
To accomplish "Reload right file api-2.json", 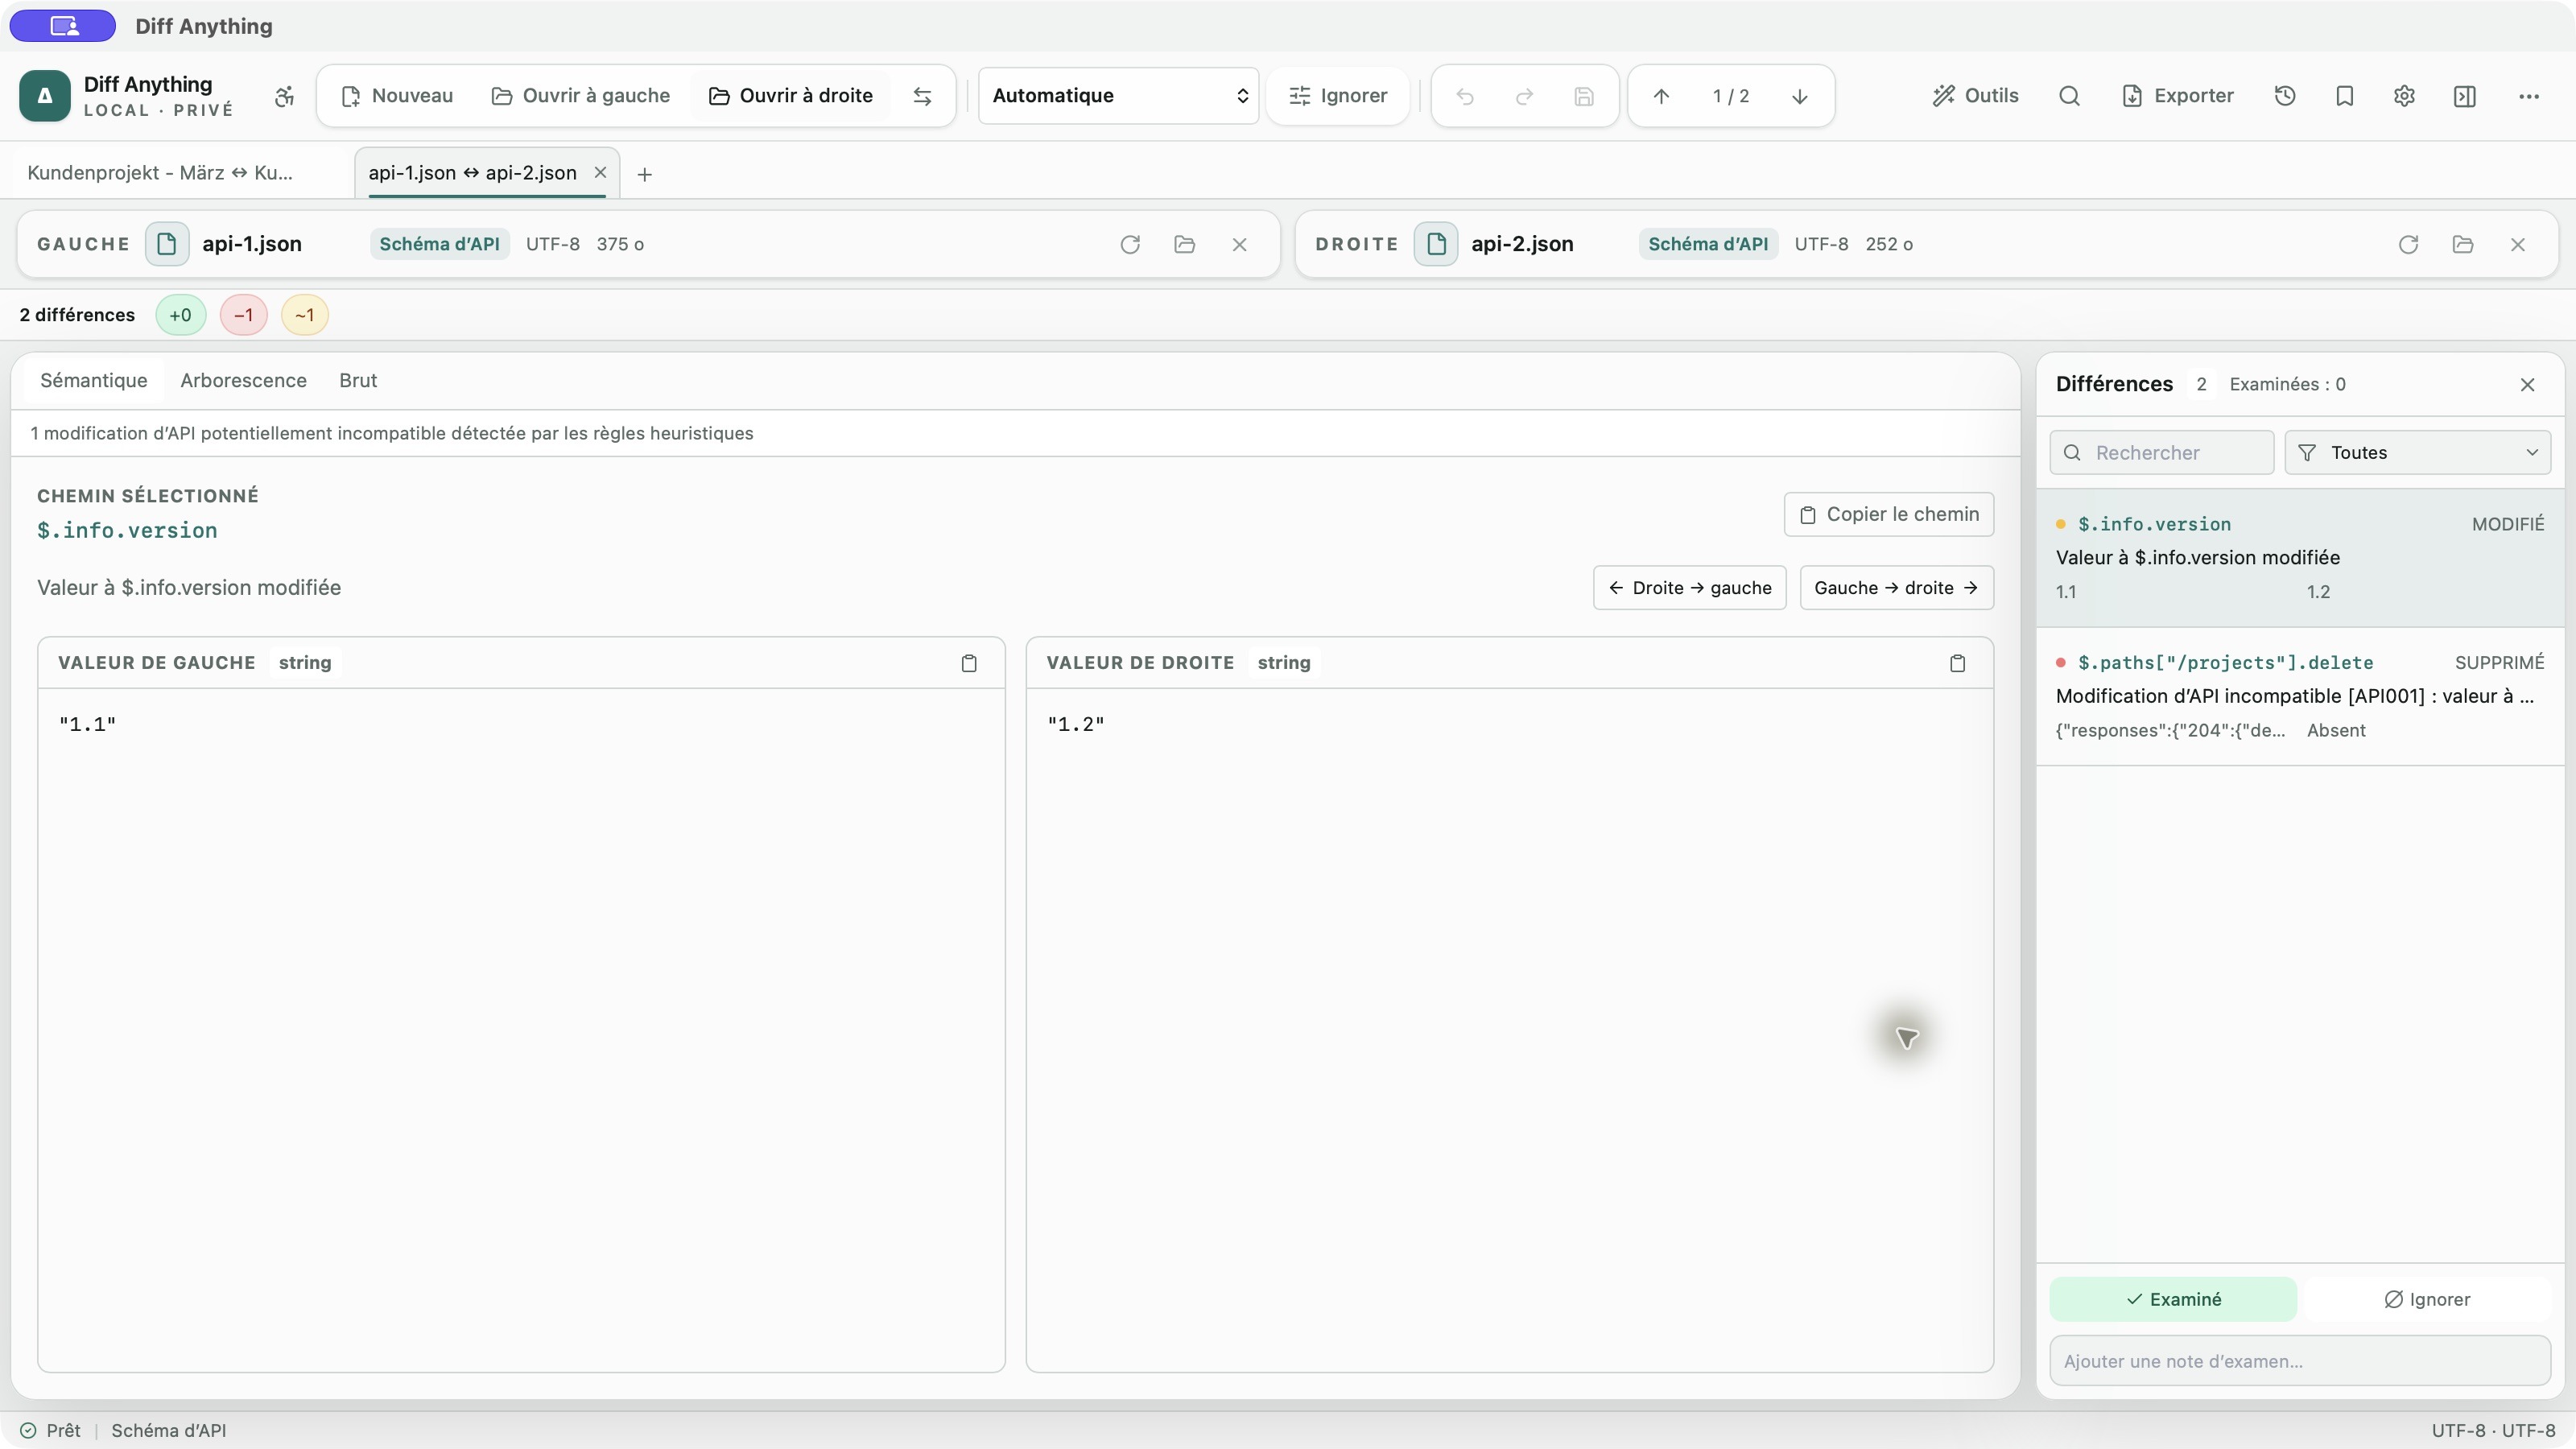I will [2408, 244].
